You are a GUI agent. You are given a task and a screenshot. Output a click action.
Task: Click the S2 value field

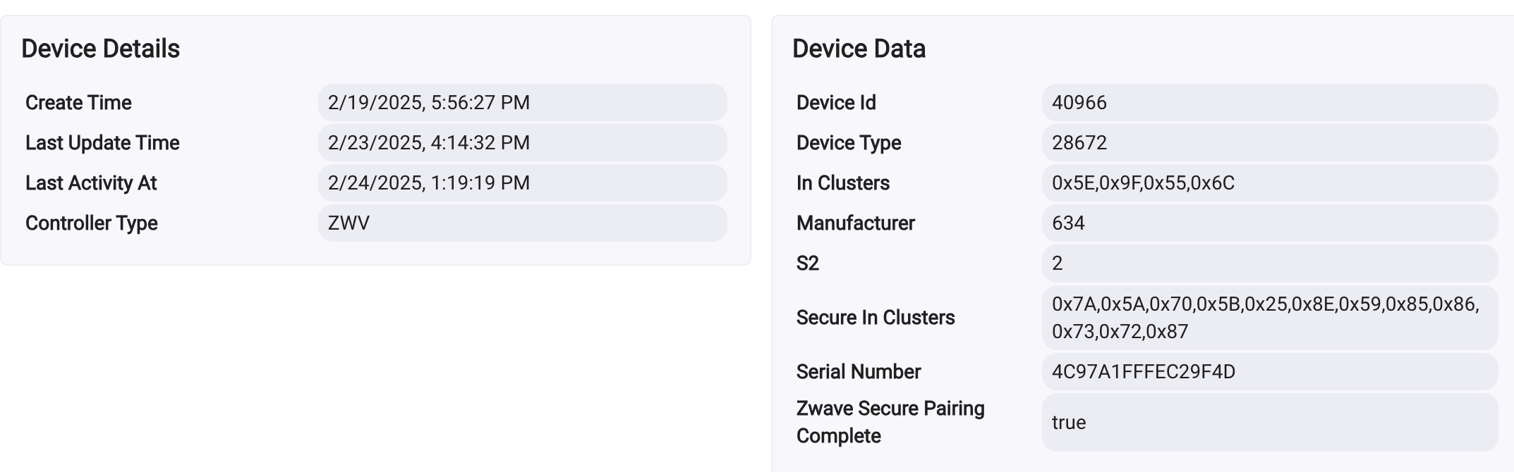[x=1269, y=263]
